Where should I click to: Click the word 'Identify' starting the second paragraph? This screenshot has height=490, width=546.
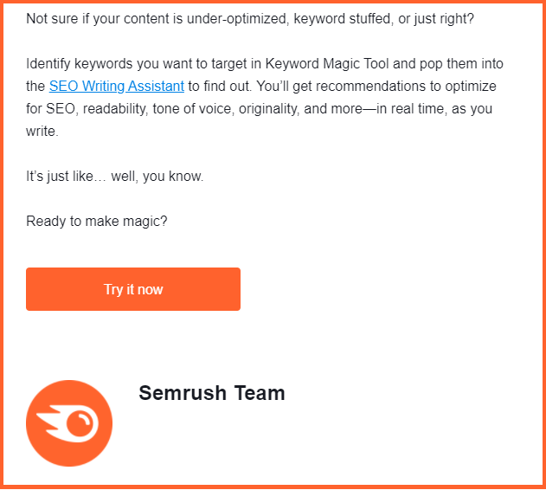pos(48,64)
